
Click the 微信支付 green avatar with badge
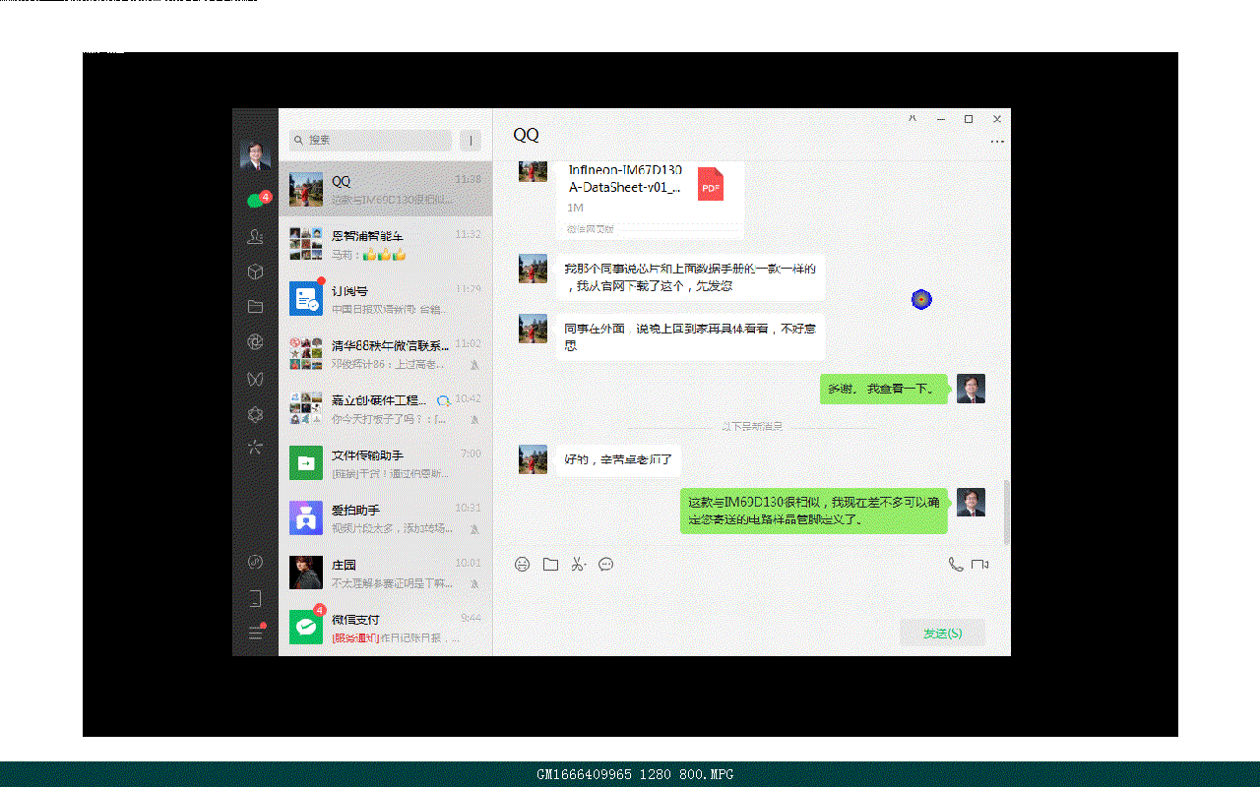pos(306,627)
